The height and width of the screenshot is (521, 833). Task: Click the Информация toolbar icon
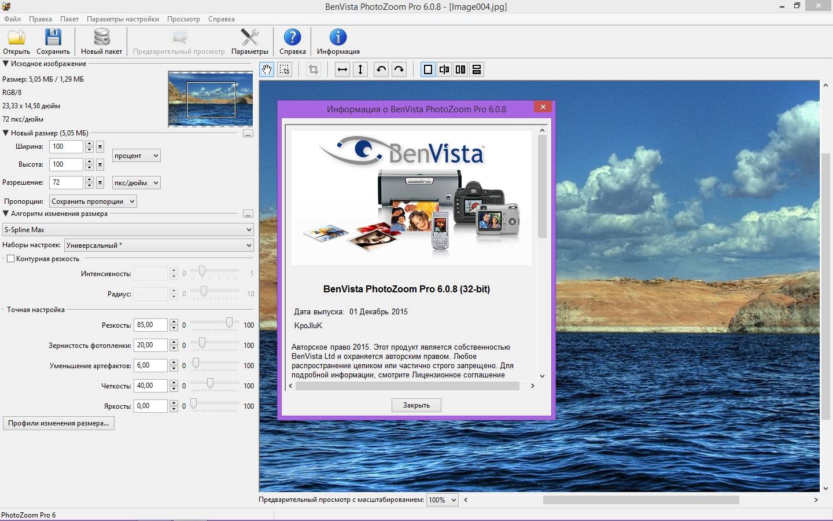(338, 42)
